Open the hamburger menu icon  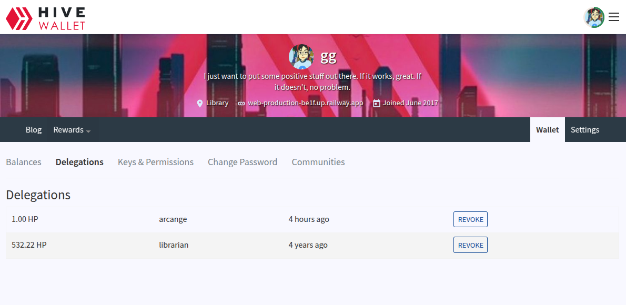pyautogui.click(x=613, y=17)
